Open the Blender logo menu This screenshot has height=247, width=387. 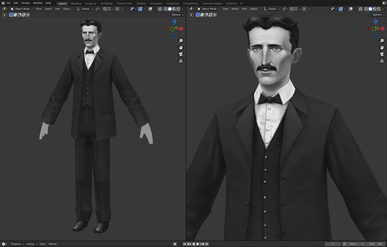[x=3, y=3]
